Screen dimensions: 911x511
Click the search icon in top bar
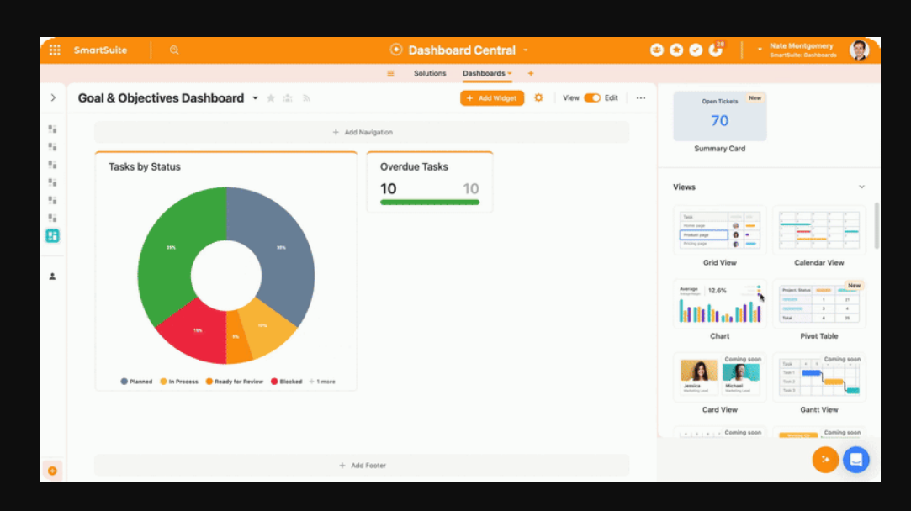[x=173, y=50]
